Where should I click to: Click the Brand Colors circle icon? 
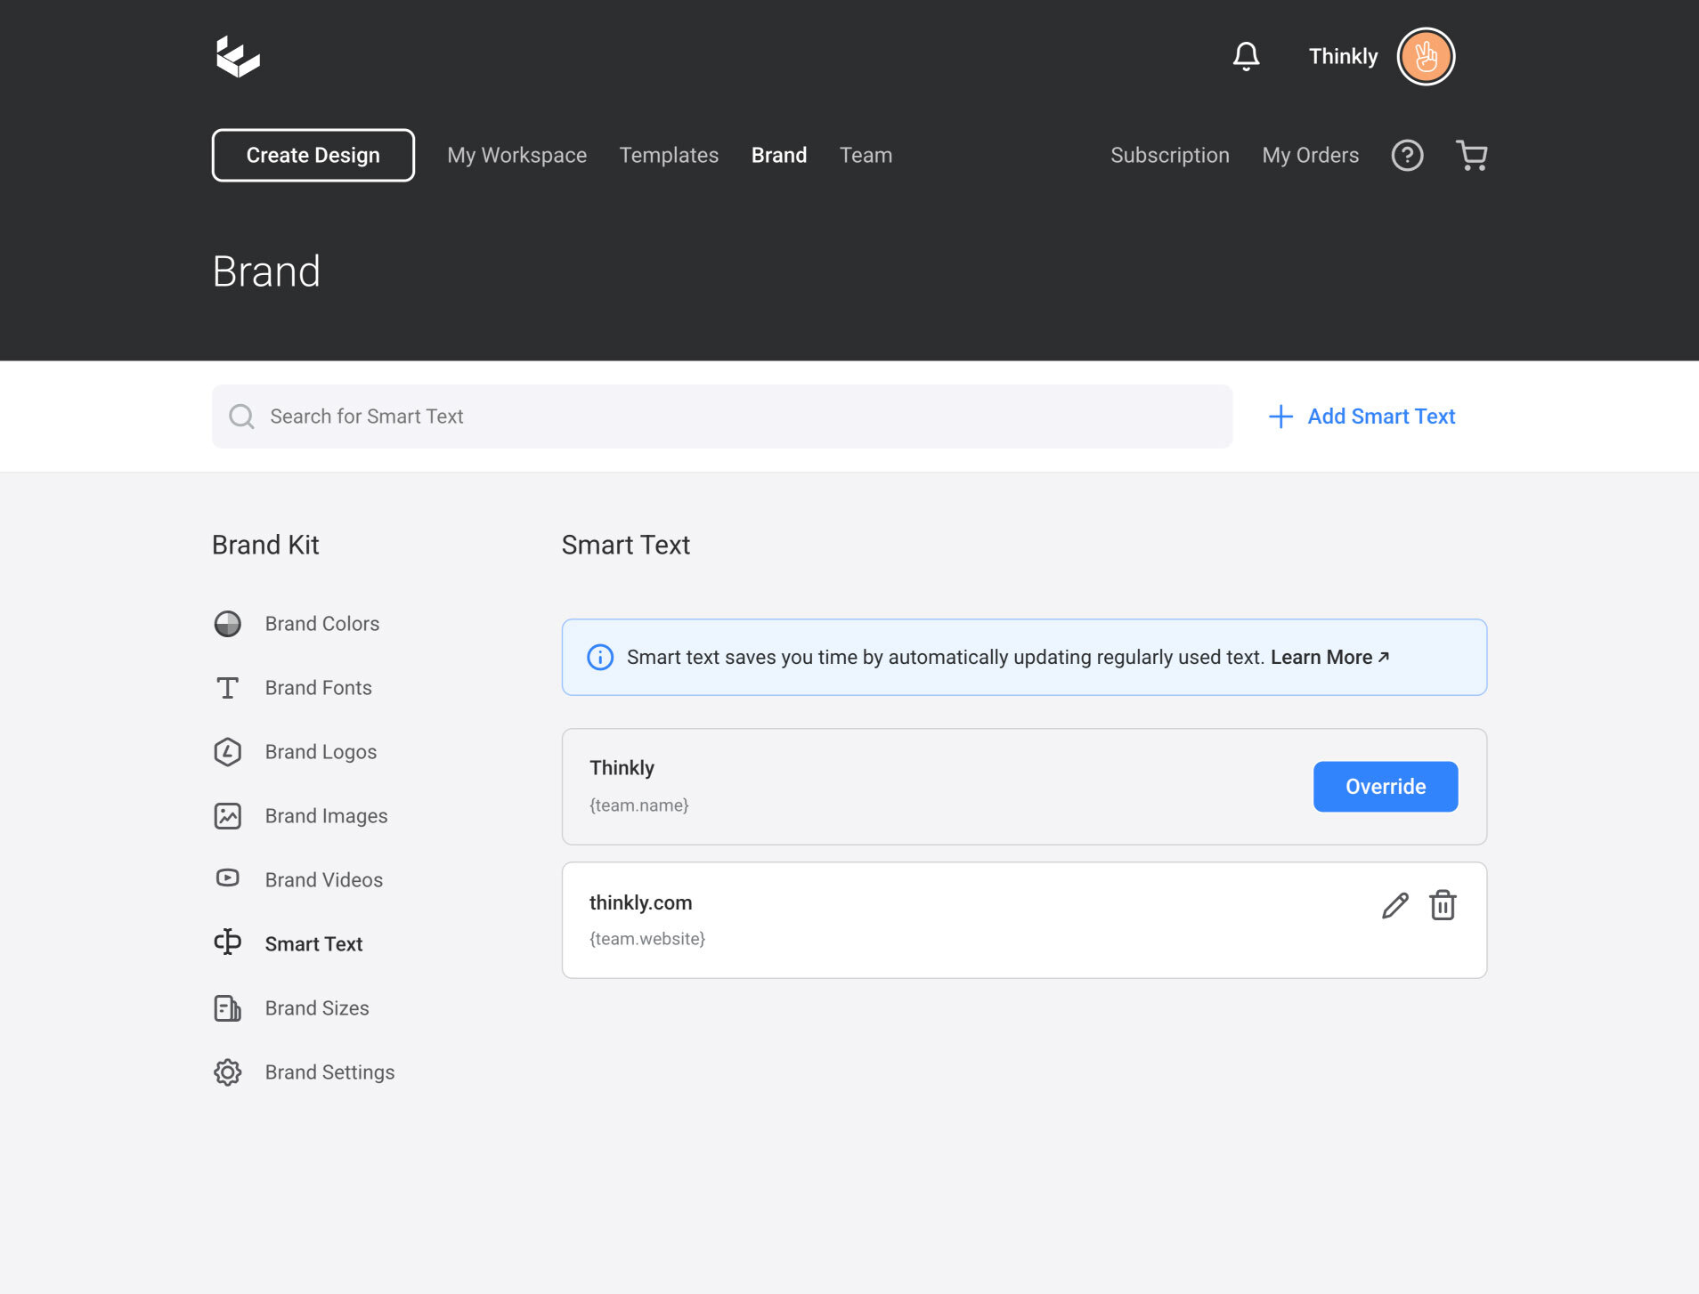pos(228,624)
